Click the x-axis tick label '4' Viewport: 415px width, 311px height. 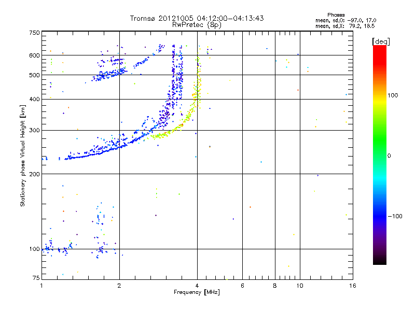(197, 286)
